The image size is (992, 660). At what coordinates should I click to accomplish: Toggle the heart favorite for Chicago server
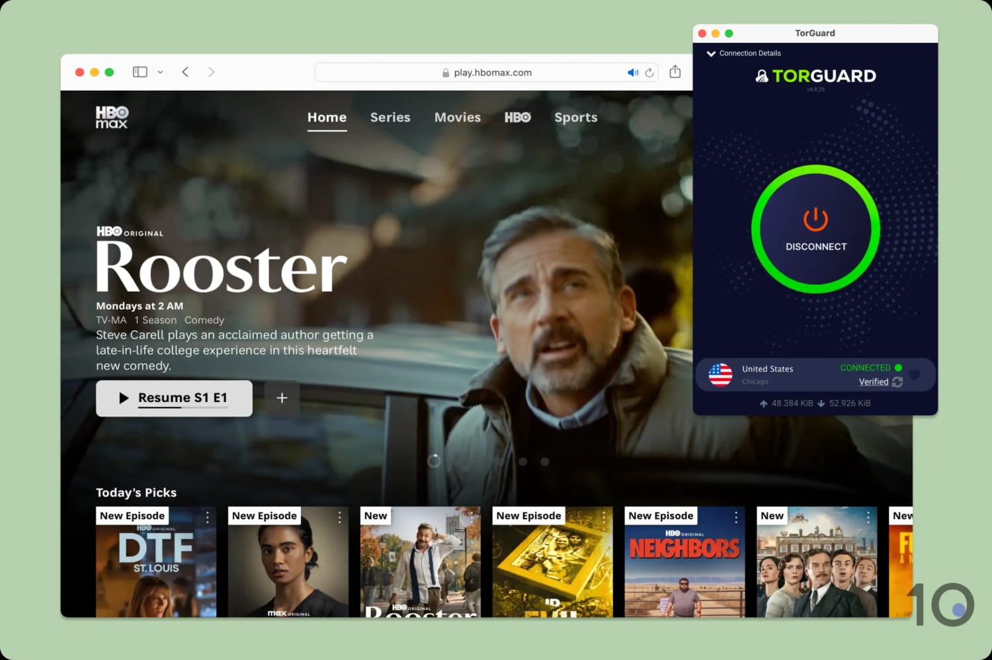[915, 375]
